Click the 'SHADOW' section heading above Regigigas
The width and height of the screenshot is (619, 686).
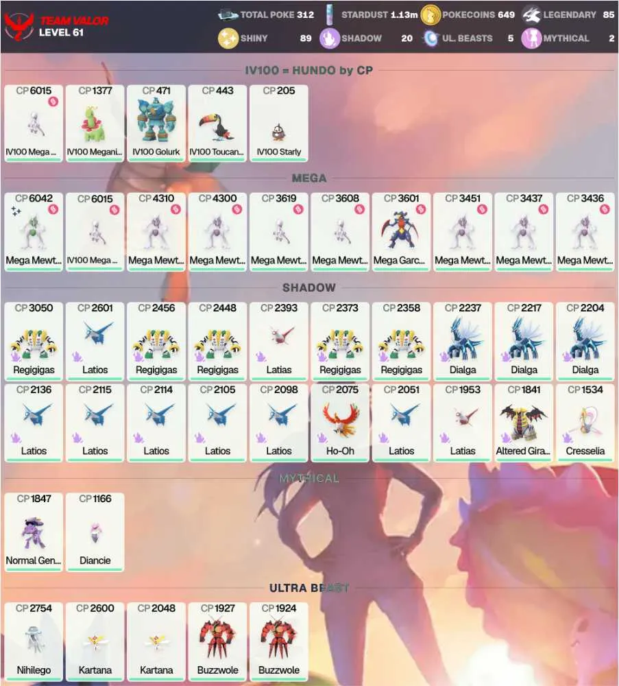coord(309,288)
